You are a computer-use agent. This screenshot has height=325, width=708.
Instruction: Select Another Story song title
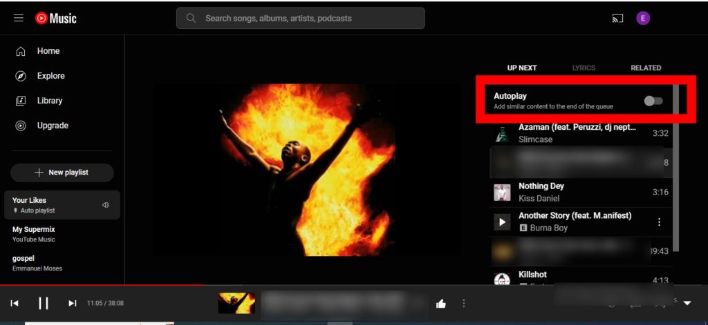coord(575,216)
